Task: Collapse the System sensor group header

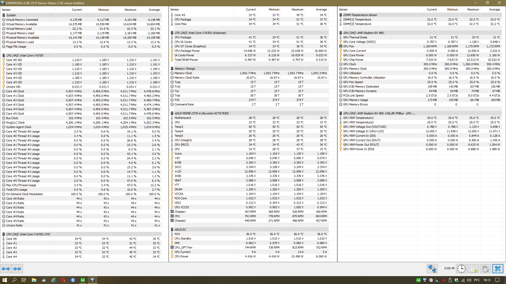Action: 11,15
